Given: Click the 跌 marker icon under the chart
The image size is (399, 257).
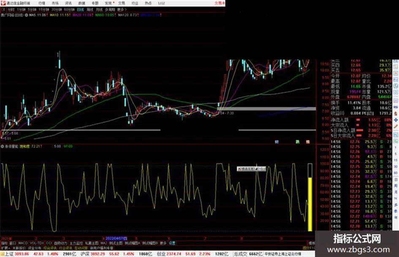Looking at the screenshot, I should tap(297, 142).
